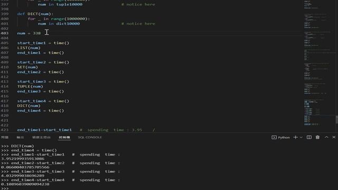The height and width of the screenshot is (190, 338).
Task: Click the 'spending time : 3.95' comment on line 423
Action: 115,130
